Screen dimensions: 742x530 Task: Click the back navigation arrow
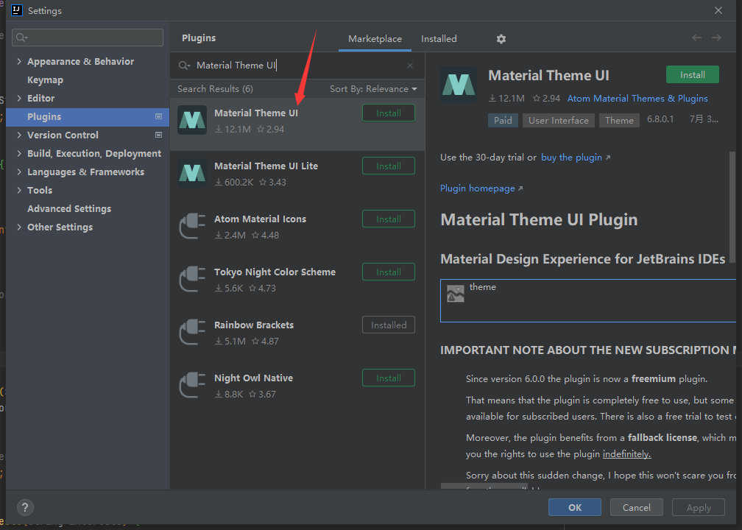pyautogui.click(x=696, y=38)
